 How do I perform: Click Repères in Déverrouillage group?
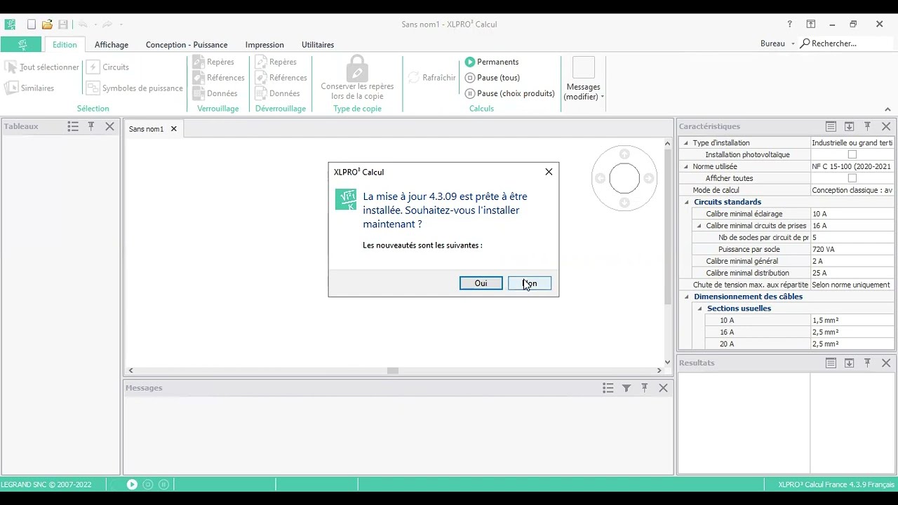276,62
